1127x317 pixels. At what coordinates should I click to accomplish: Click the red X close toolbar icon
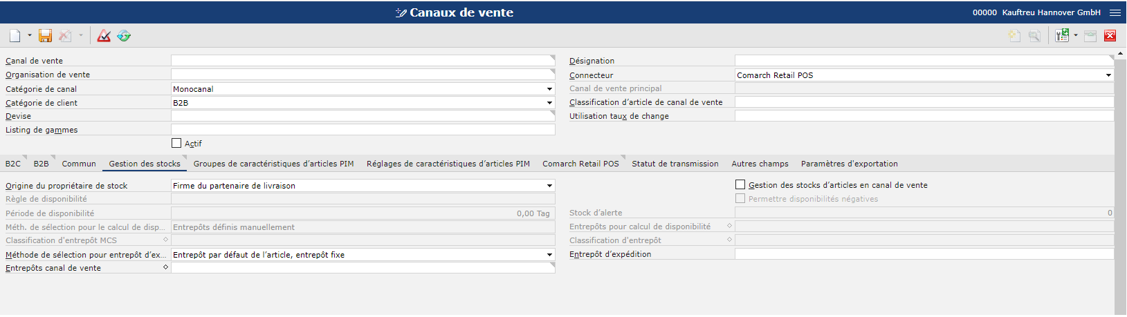pos(1110,36)
